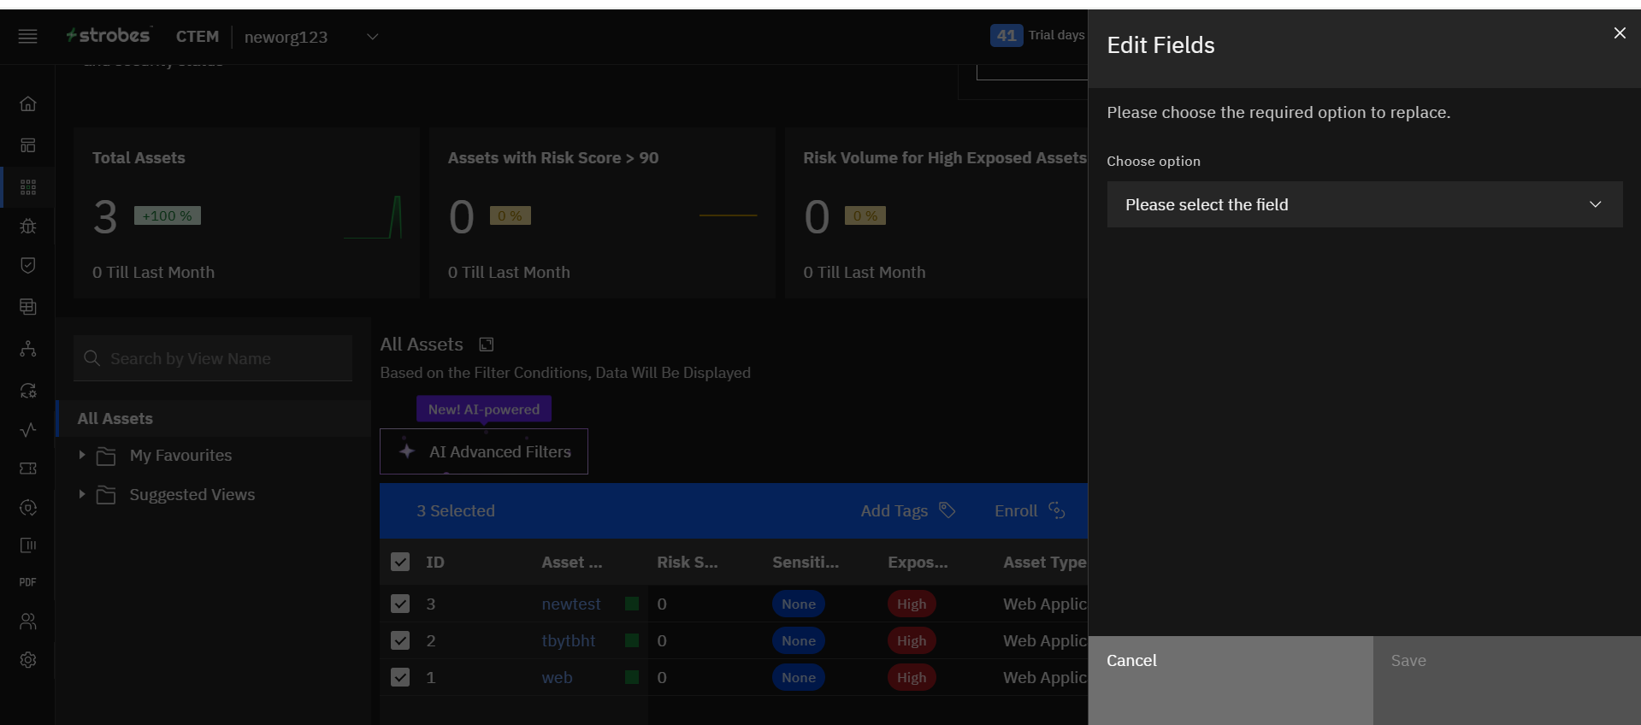Screen dimensions: 1641x725
Task: Open the users icon in sidebar
Action: (28, 622)
